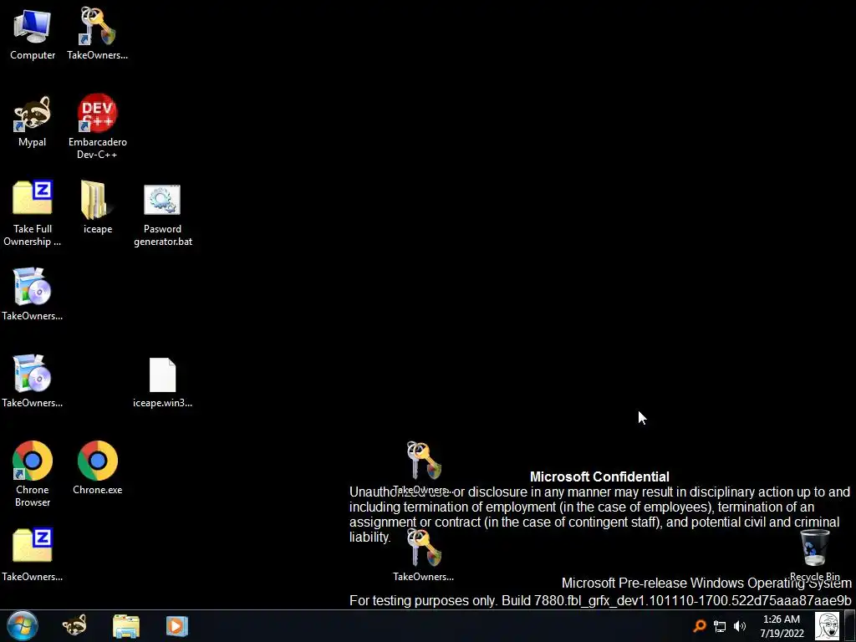Select the Mypal raccoon desktop shortcut
The image size is (856, 642).
pyautogui.click(x=33, y=122)
